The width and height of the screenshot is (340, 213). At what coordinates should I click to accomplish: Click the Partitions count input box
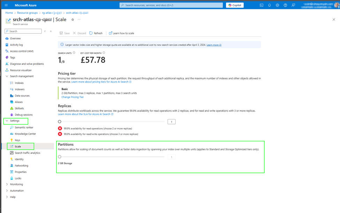[172, 157]
